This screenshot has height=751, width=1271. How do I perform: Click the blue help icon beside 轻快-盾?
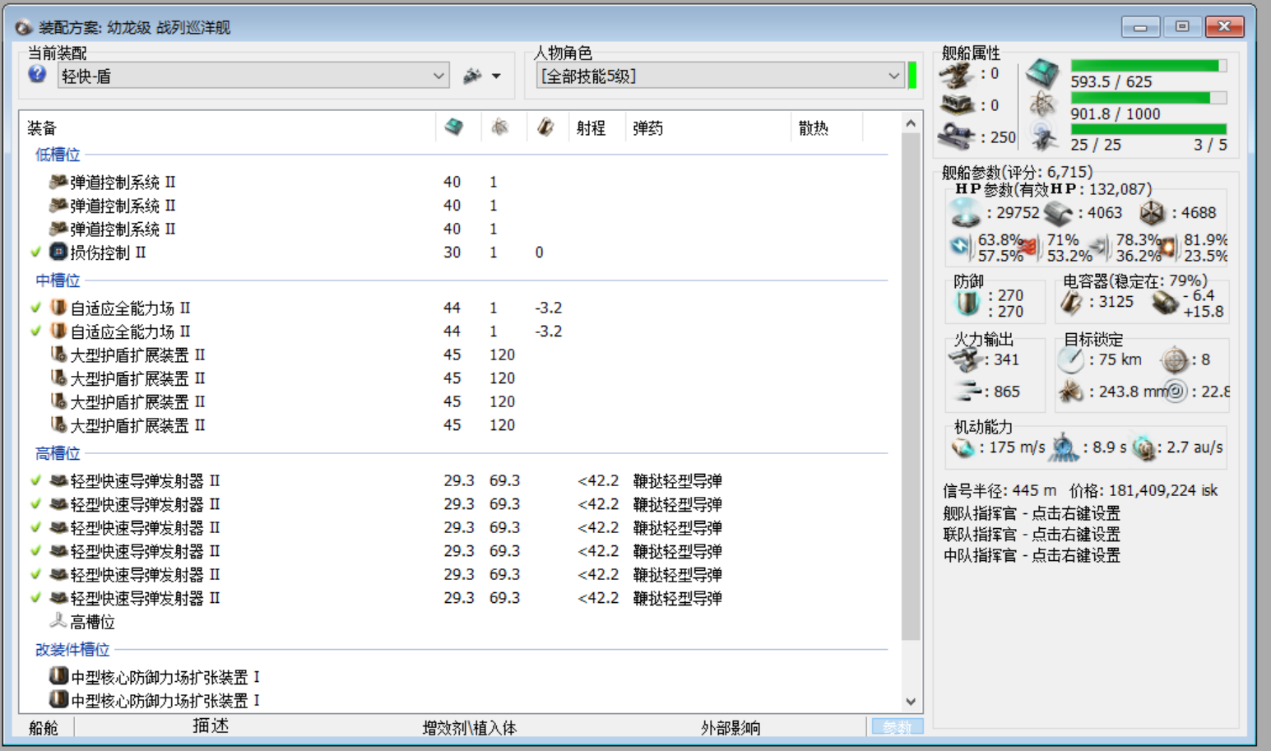37,75
